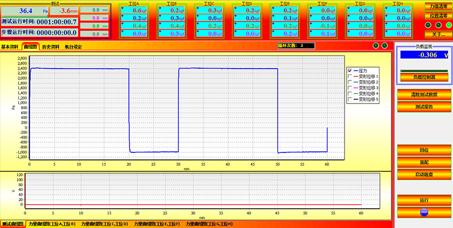Go to the 机台设定 tab
This screenshot has width=453, height=228.
click(74, 47)
